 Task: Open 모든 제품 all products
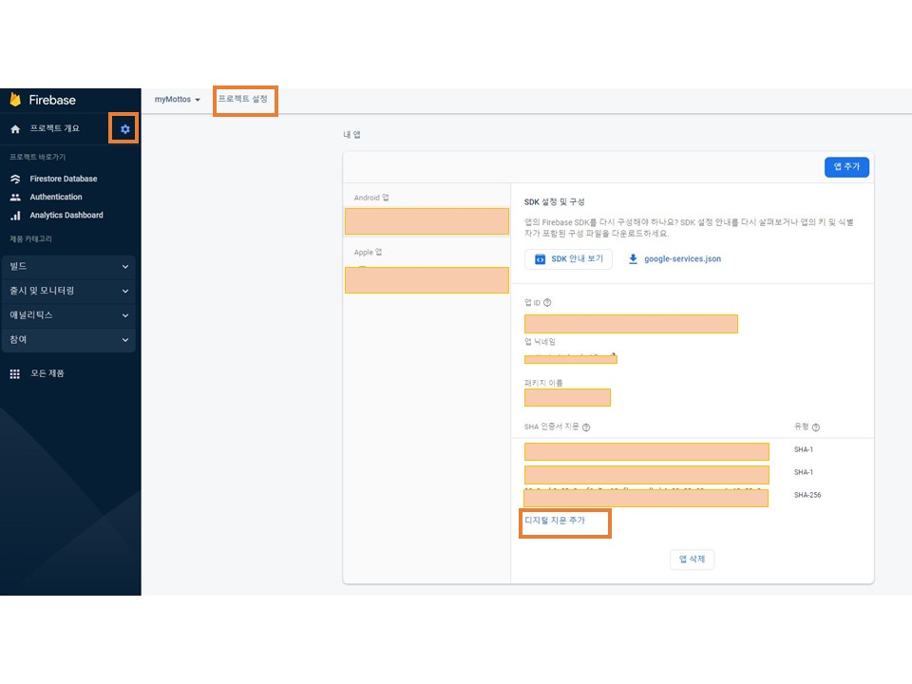47,373
